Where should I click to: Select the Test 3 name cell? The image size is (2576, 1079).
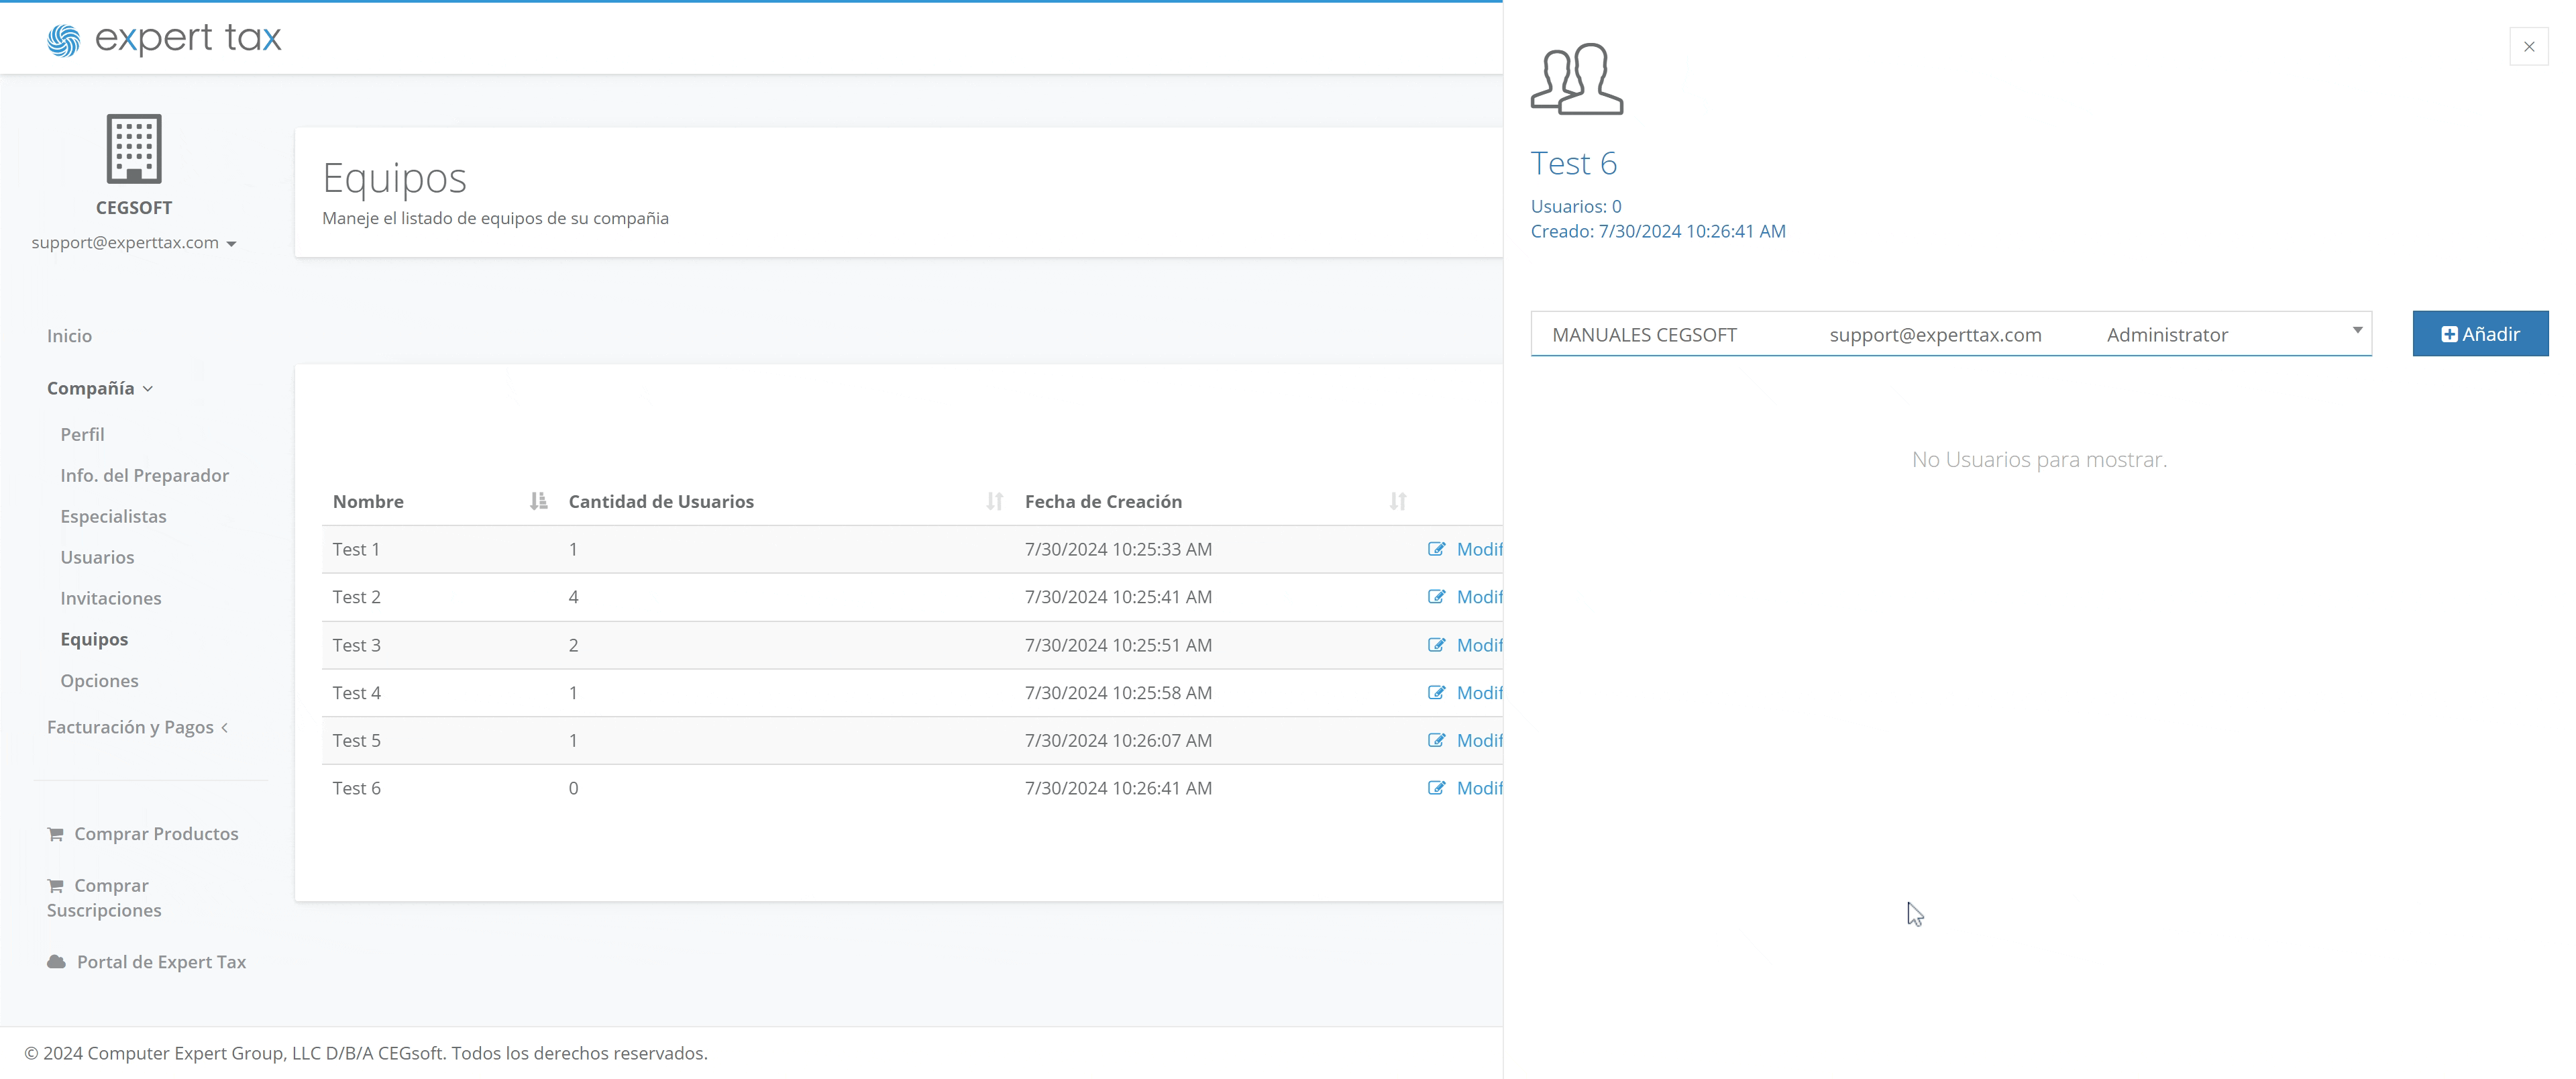(356, 645)
